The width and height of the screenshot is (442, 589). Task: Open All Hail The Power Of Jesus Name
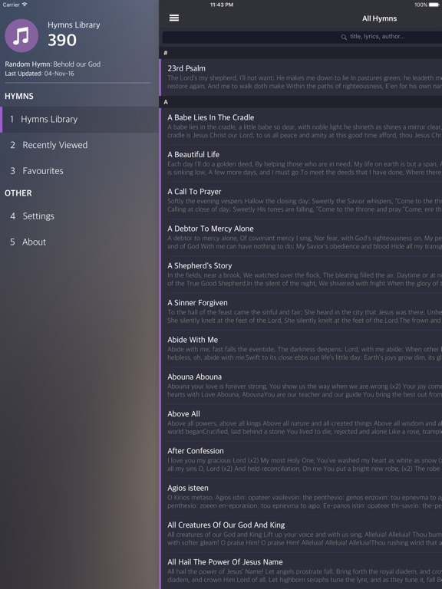[x=301, y=571]
